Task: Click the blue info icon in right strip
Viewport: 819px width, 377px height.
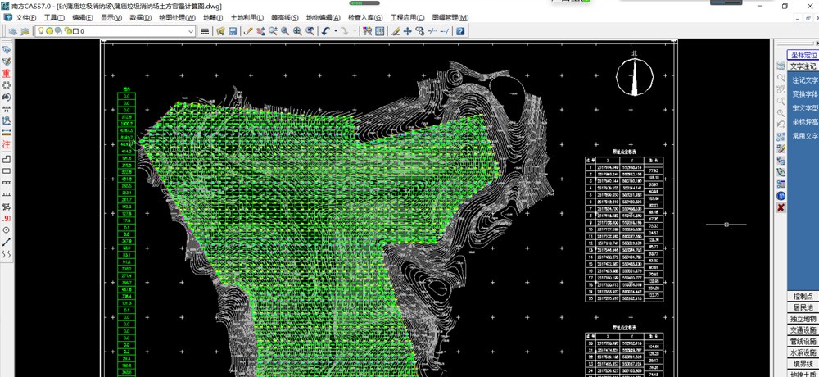Action: pos(781,196)
